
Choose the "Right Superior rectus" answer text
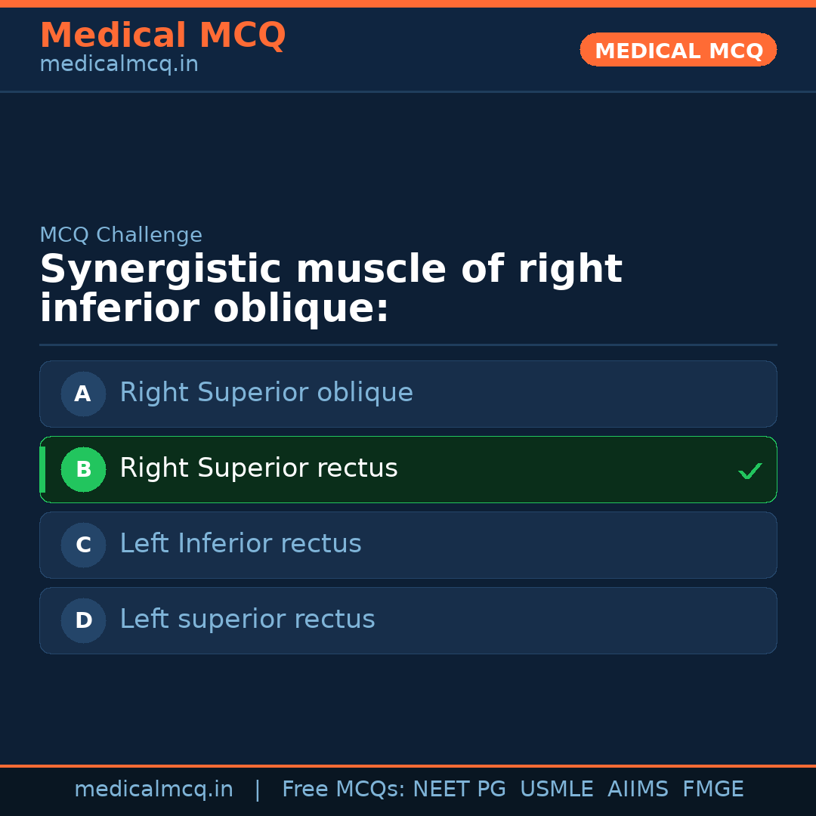click(258, 468)
